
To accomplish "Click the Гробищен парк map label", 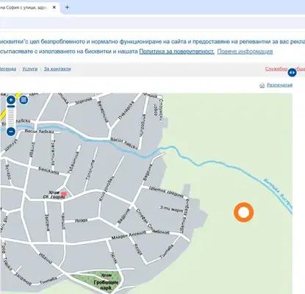I will coord(106,285).
